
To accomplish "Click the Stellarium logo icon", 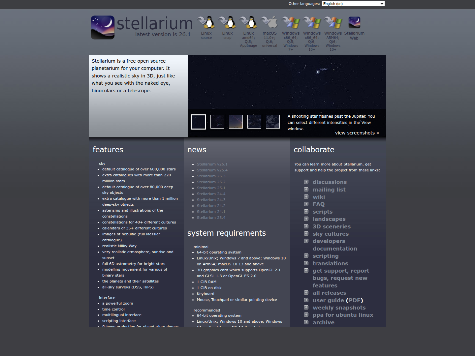I will [103, 27].
